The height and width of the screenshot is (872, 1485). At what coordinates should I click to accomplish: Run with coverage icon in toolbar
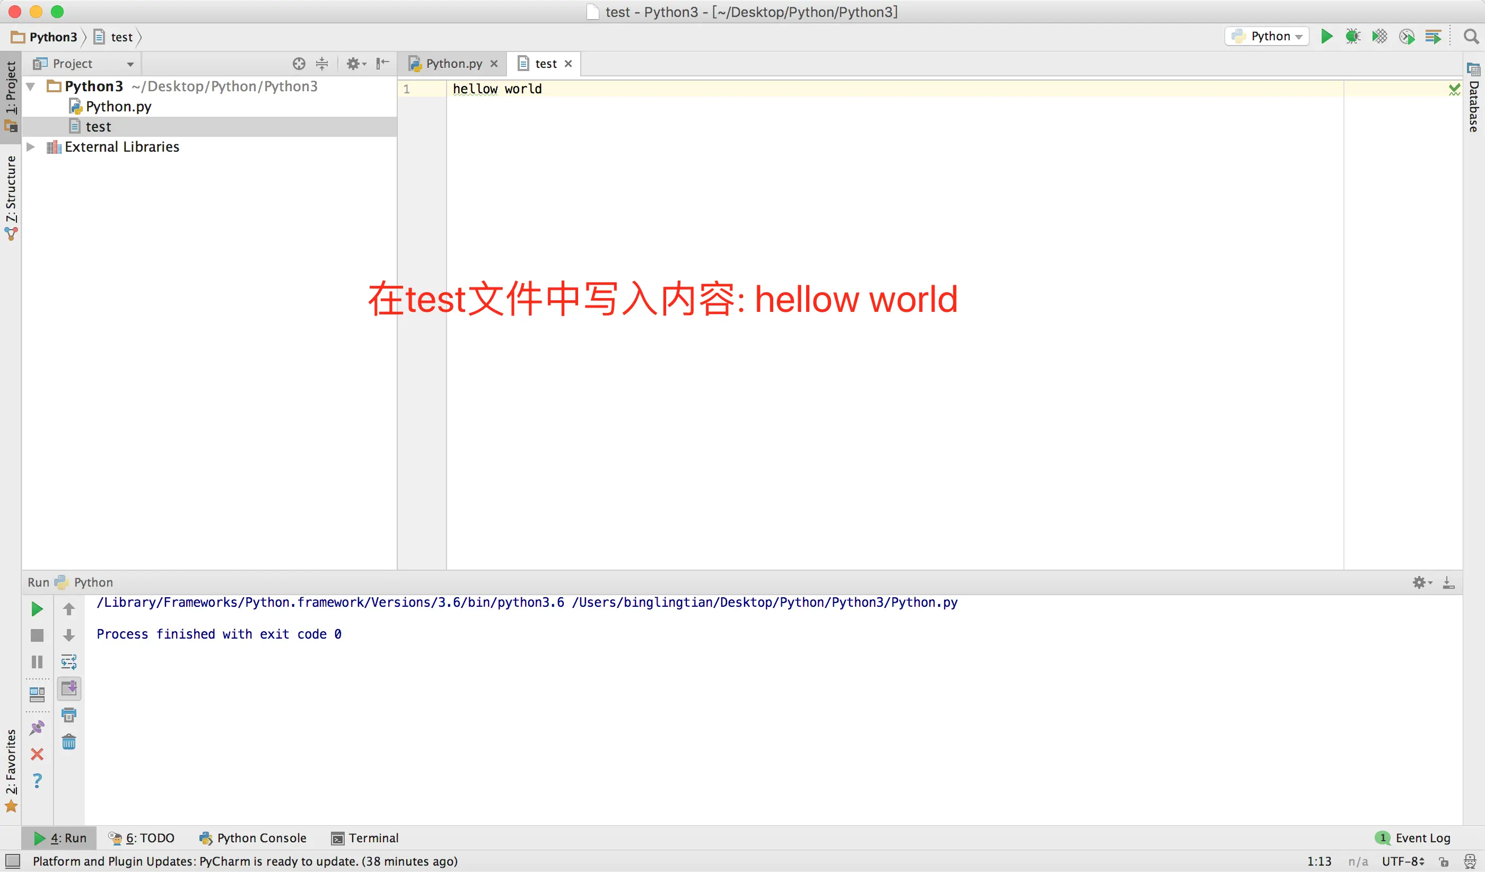[1379, 37]
